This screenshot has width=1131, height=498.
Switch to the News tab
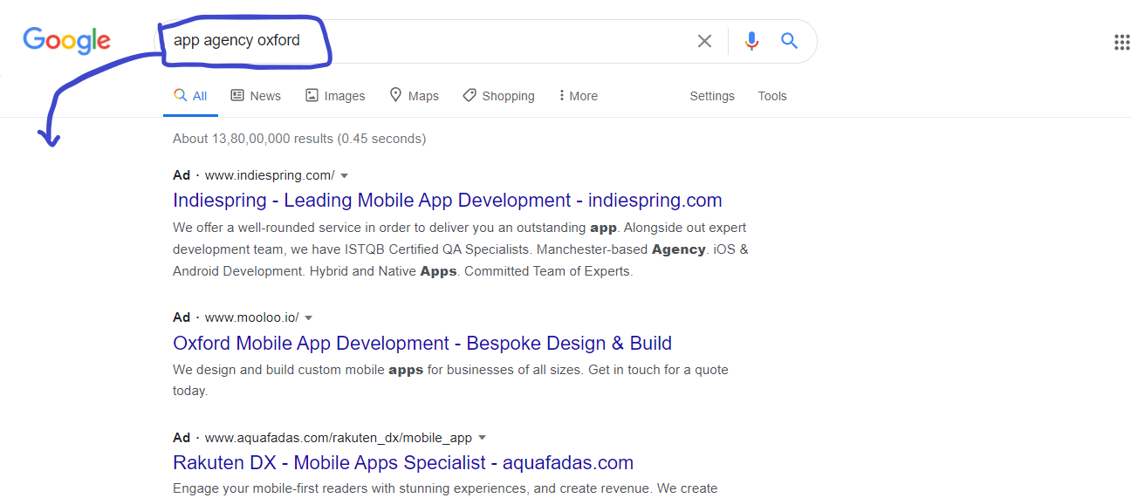[256, 96]
